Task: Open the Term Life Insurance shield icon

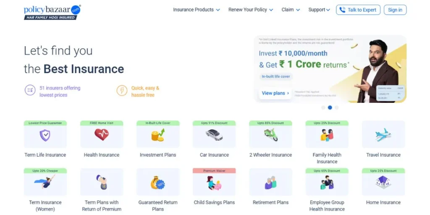Action: tap(45, 135)
